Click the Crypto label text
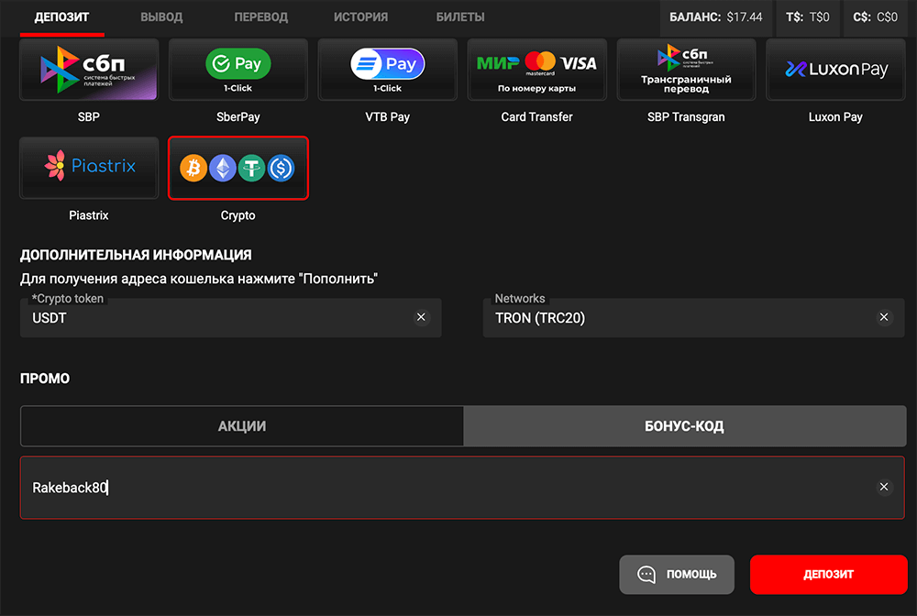917x616 pixels. (238, 215)
